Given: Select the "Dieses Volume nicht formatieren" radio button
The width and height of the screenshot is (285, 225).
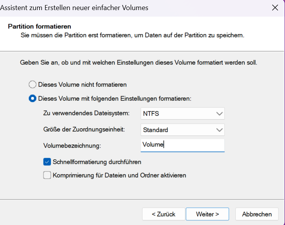Looking at the screenshot, I should pos(33,84).
